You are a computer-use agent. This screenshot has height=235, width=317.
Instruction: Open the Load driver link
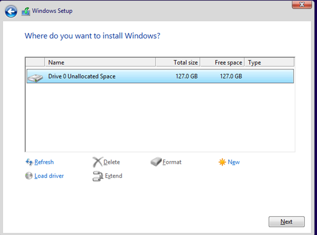click(49, 176)
